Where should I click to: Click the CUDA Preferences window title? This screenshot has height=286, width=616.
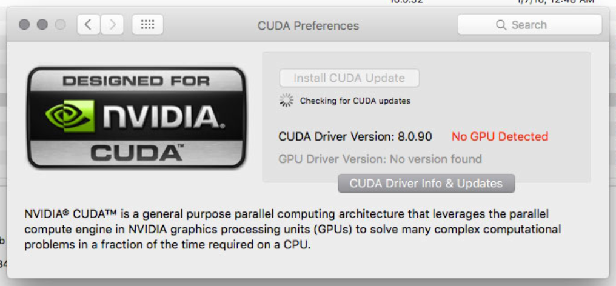tap(309, 25)
